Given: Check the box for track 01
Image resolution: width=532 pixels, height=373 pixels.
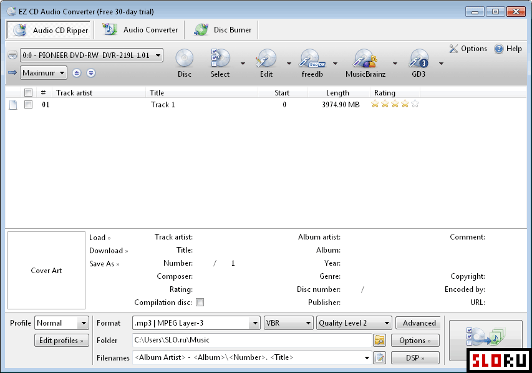Looking at the screenshot, I should click(x=28, y=104).
